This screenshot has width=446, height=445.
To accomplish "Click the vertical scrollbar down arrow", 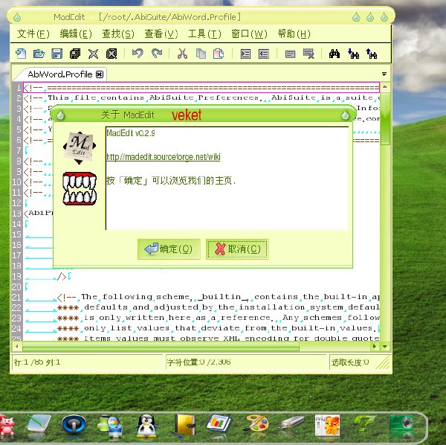I will pos(385,347).
